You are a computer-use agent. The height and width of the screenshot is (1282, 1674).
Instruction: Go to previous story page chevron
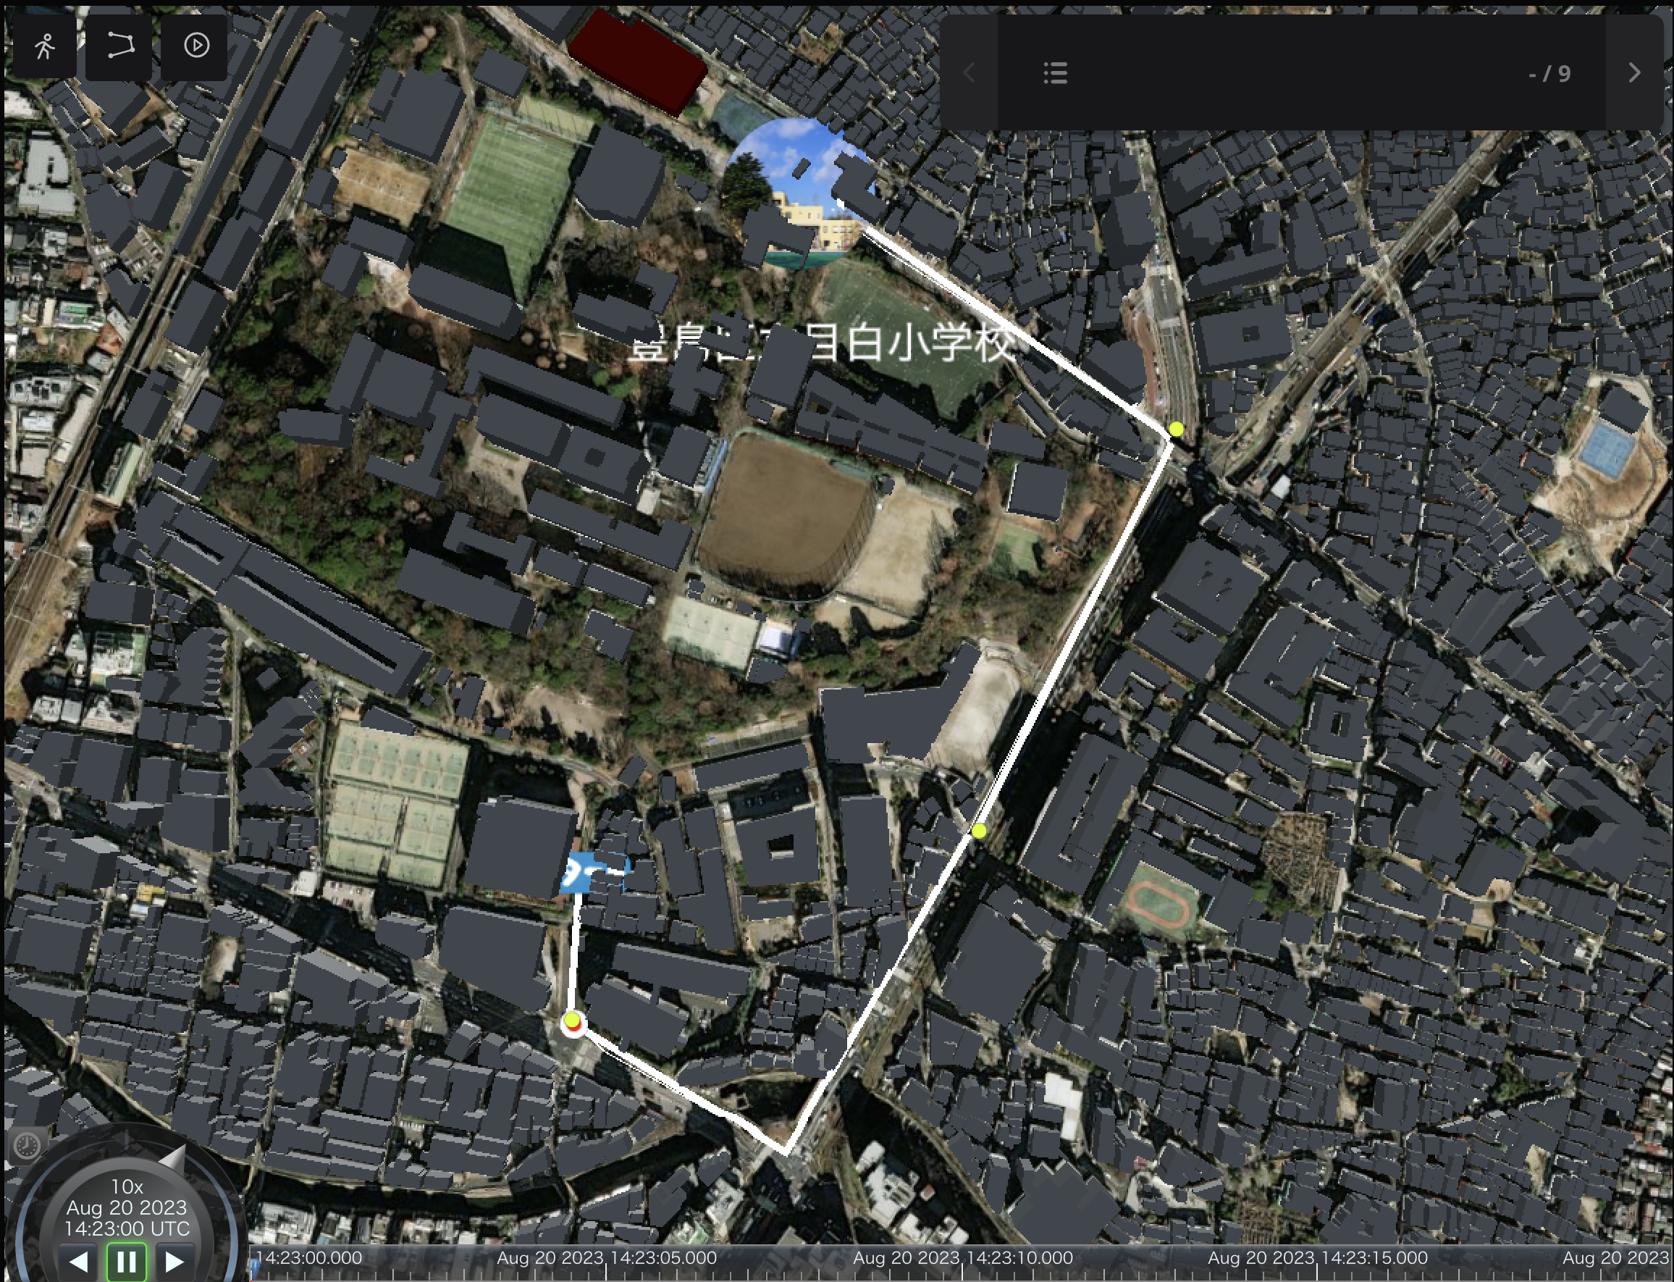(970, 73)
